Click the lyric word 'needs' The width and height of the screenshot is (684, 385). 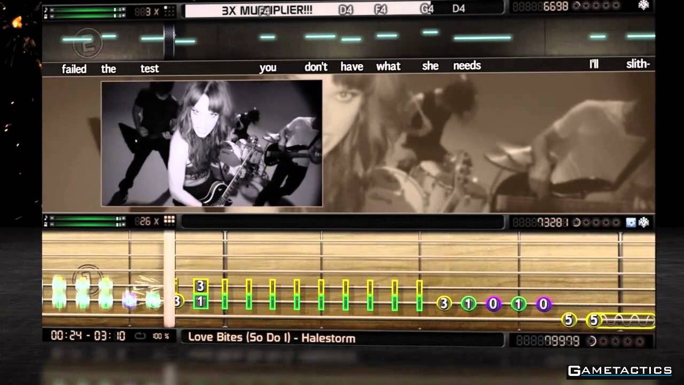(467, 65)
